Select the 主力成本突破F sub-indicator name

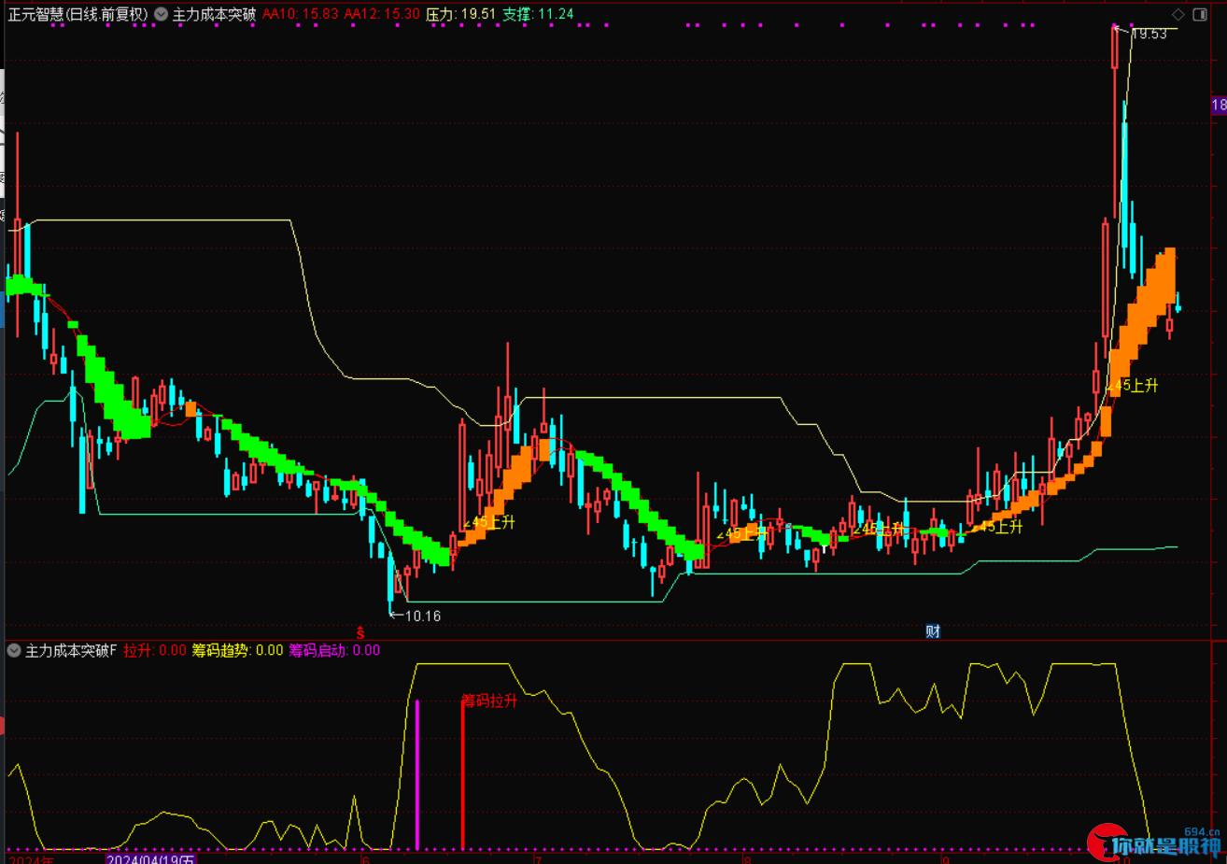coord(71,650)
